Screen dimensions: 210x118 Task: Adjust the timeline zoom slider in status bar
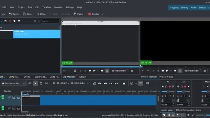[203, 115]
